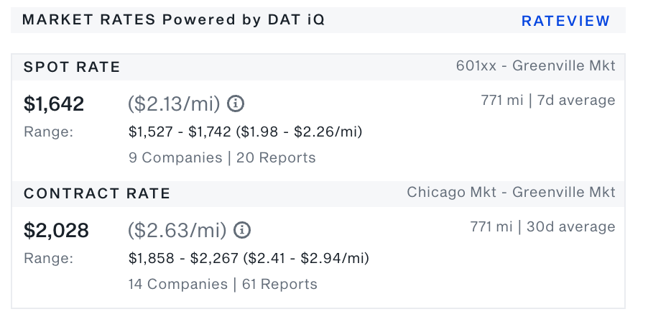Select the $1,642 spot rate amount
648x322 pixels.
click(54, 103)
